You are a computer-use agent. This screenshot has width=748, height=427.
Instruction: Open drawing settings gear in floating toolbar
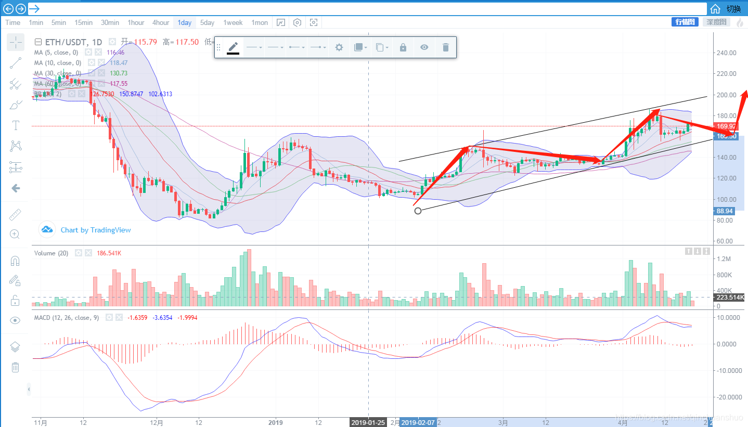339,47
